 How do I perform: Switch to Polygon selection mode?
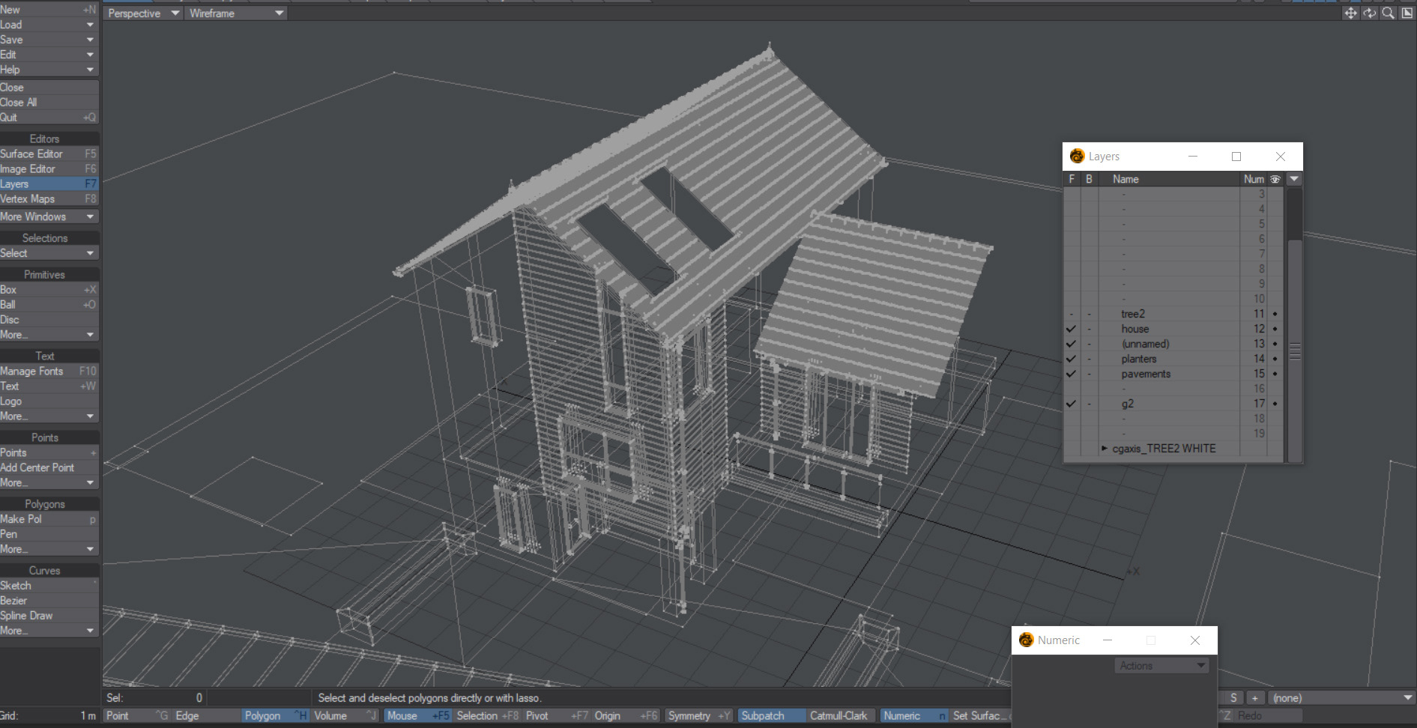(x=275, y=715)
